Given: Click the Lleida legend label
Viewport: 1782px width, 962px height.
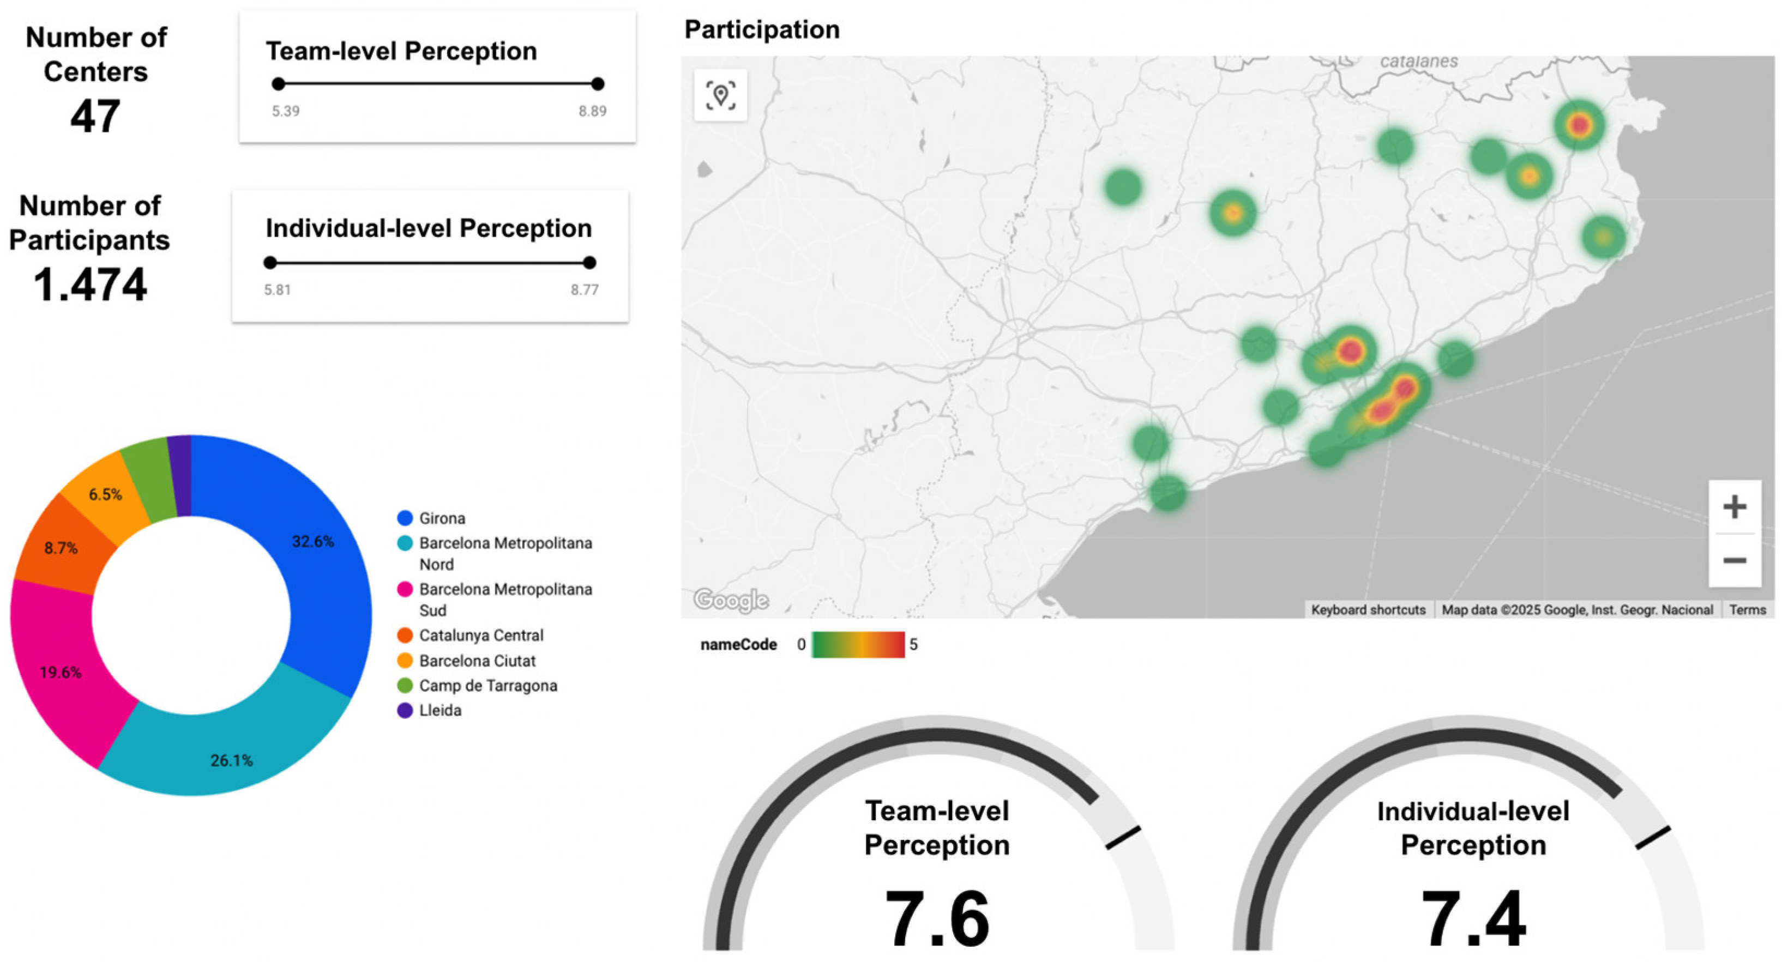Looking at the screenshot, I should [440, 710].
